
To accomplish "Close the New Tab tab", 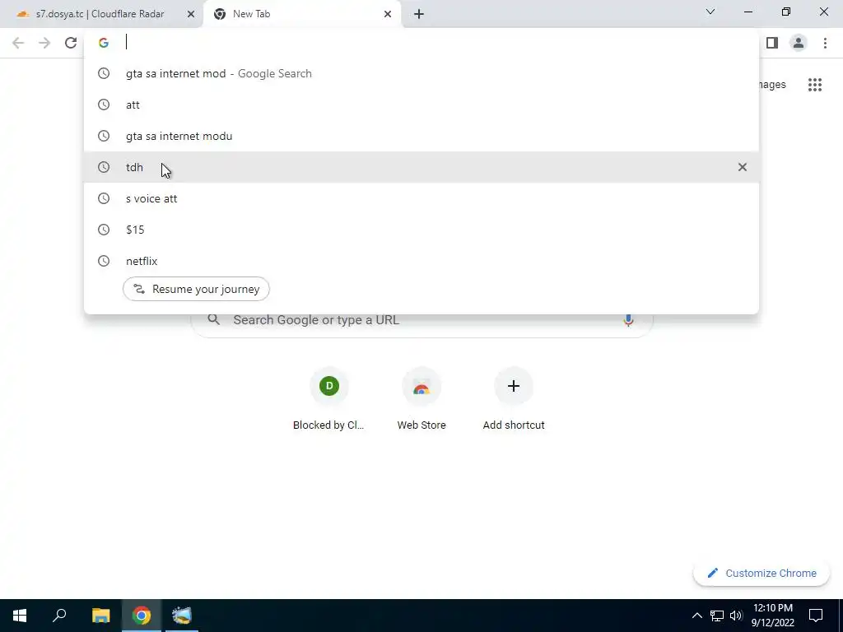I will (388, 14).
